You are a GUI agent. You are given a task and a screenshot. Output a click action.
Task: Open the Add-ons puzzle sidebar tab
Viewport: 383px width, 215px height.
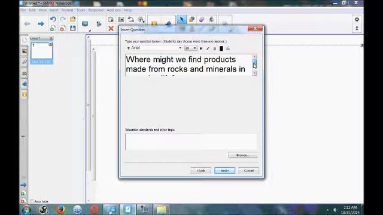click(x=24, y=84)
